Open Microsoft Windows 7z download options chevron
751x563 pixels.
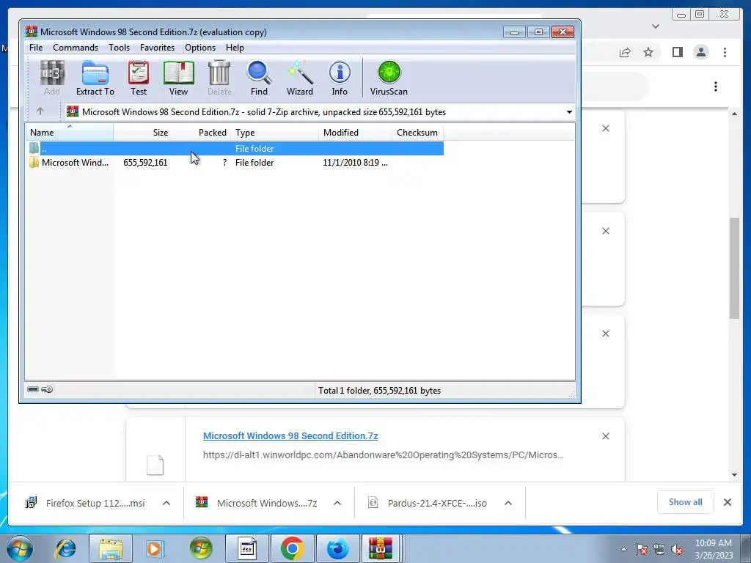(337, 503)
